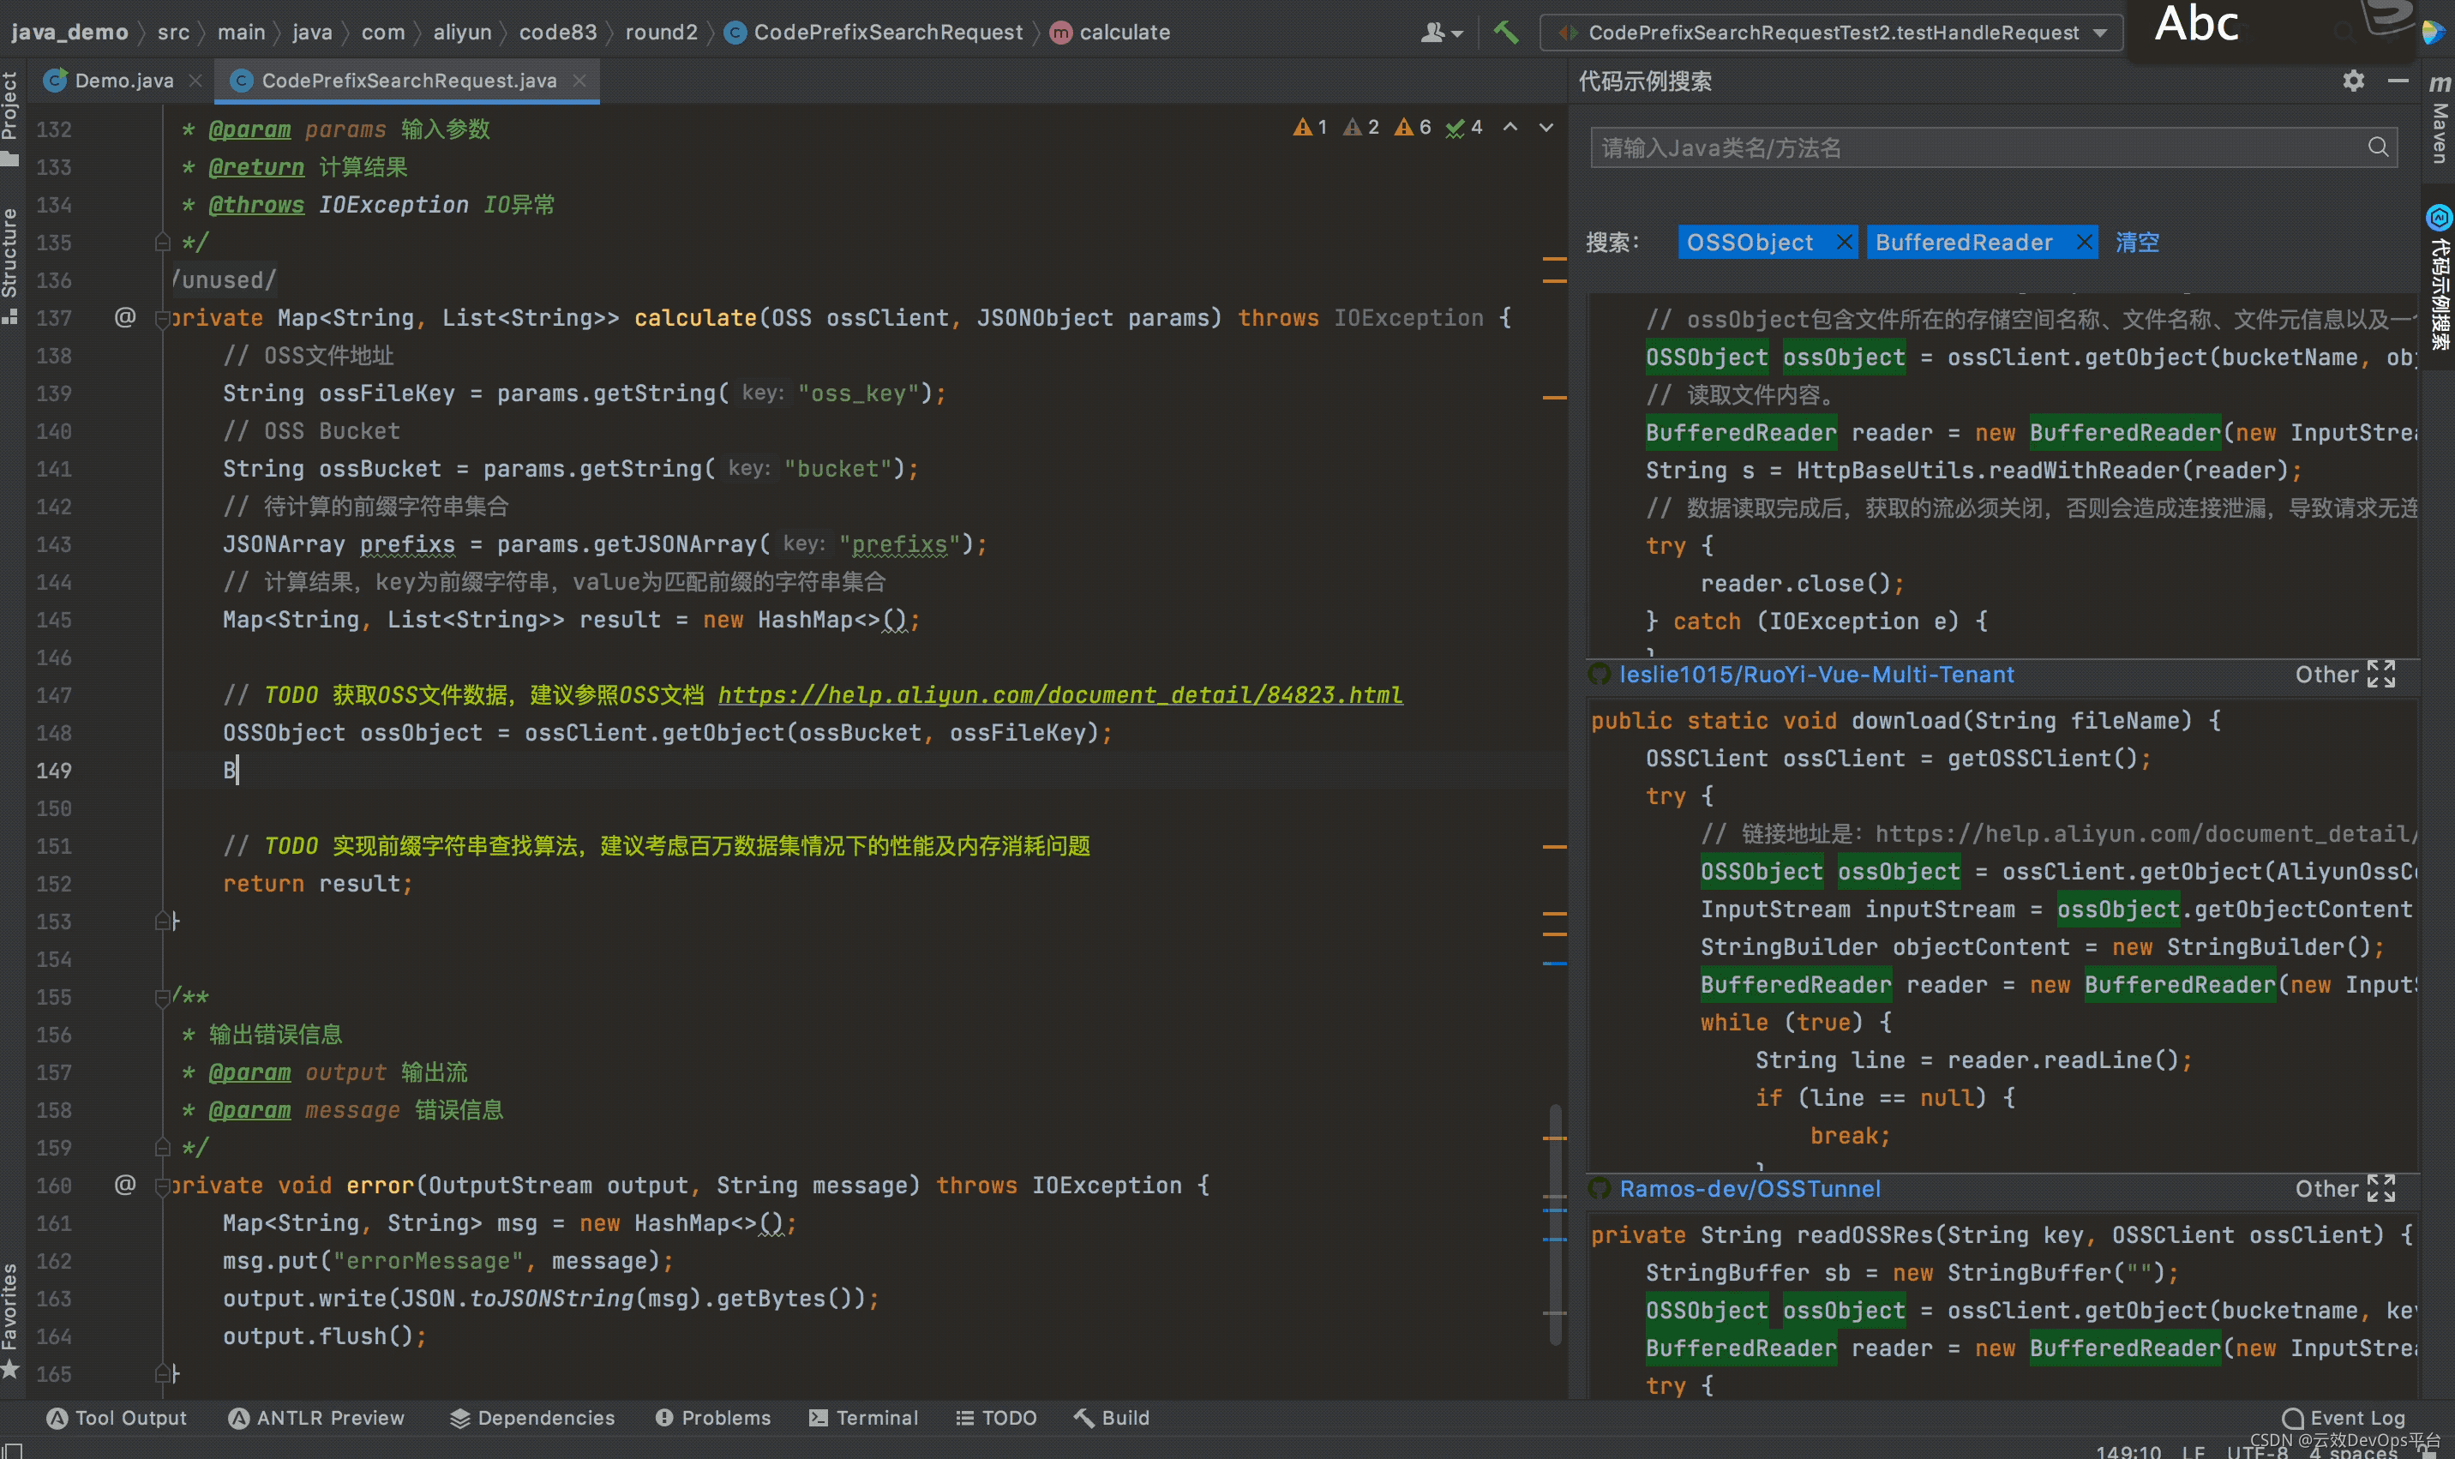Open the Event Log
Screen dimensions: 2455x1459
[2345, 1418]
